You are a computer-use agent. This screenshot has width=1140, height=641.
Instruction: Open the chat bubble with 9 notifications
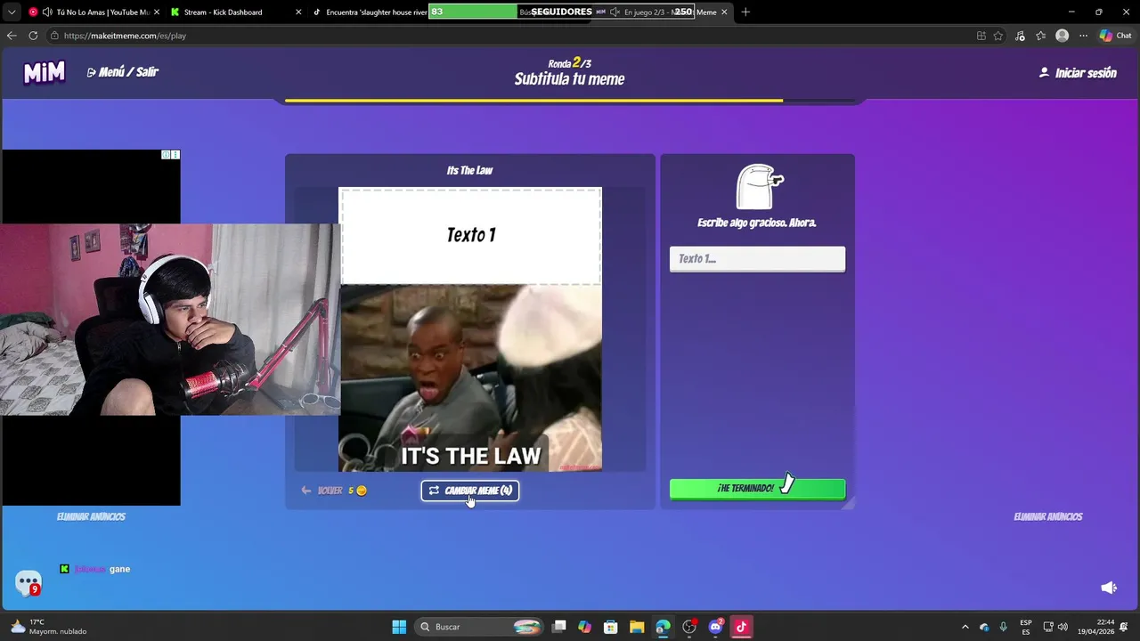pos(28,583)
